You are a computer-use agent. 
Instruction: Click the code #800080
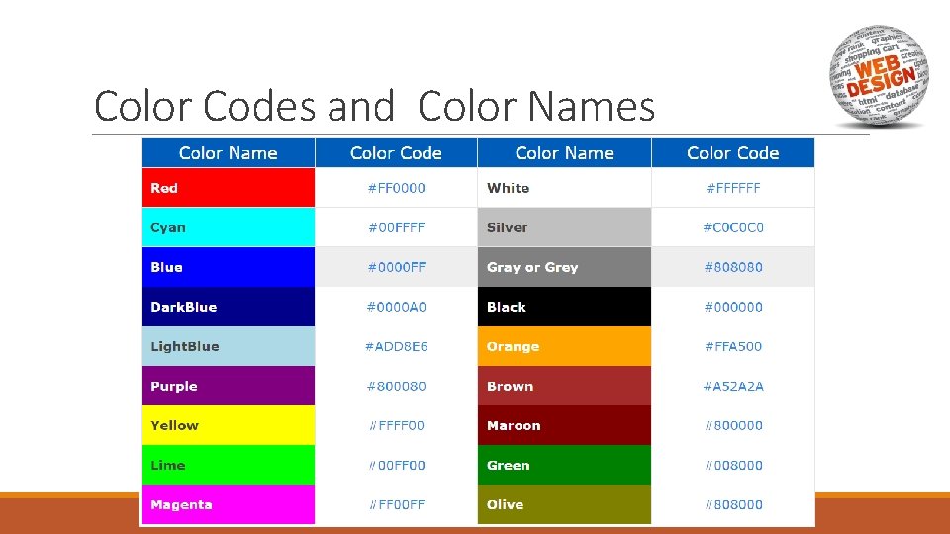pyautogui.click(x=396, y=386)
